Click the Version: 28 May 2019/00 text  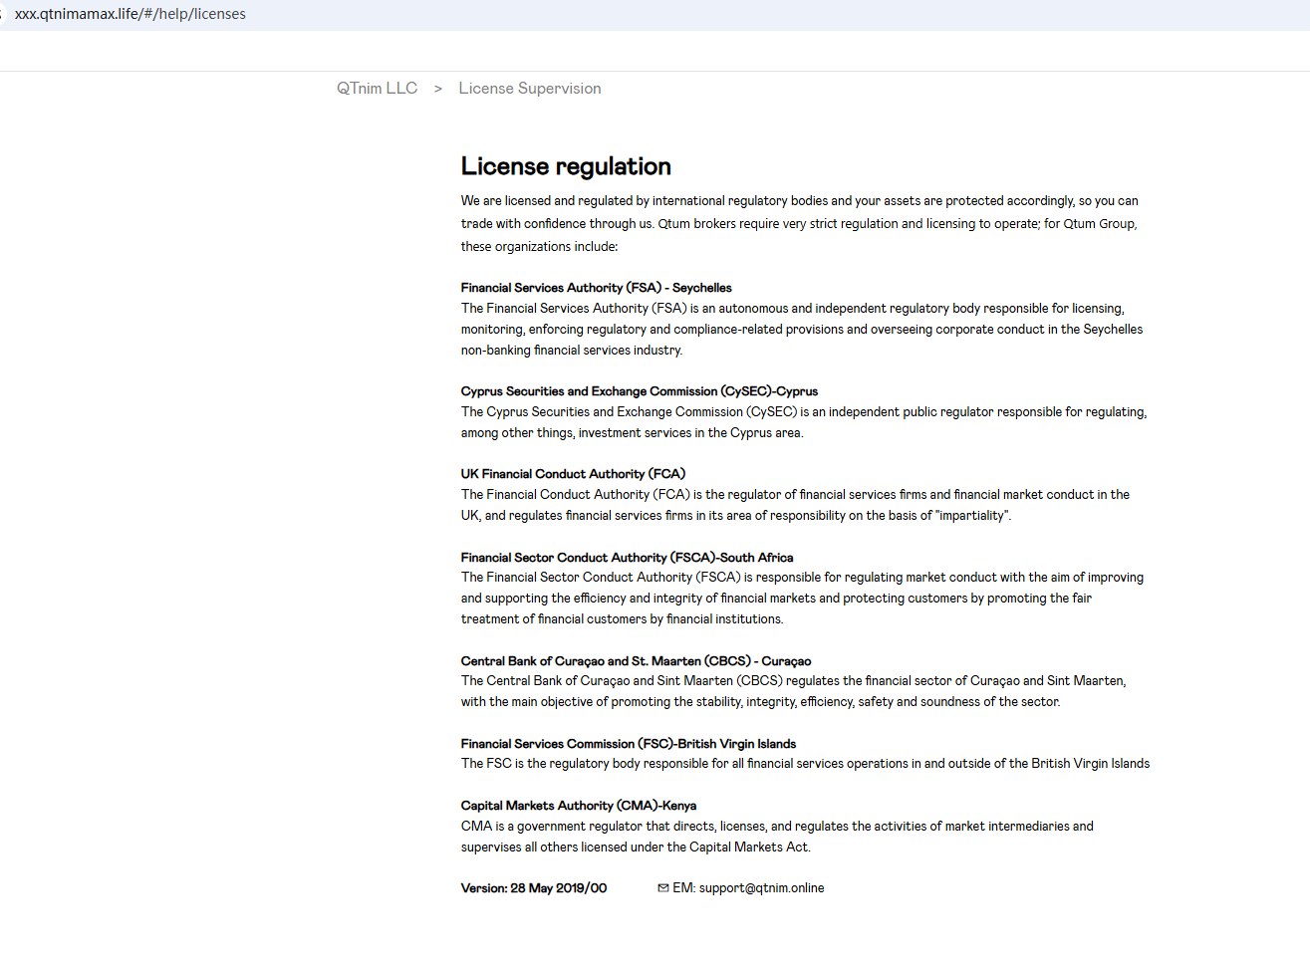click(534, 888)
